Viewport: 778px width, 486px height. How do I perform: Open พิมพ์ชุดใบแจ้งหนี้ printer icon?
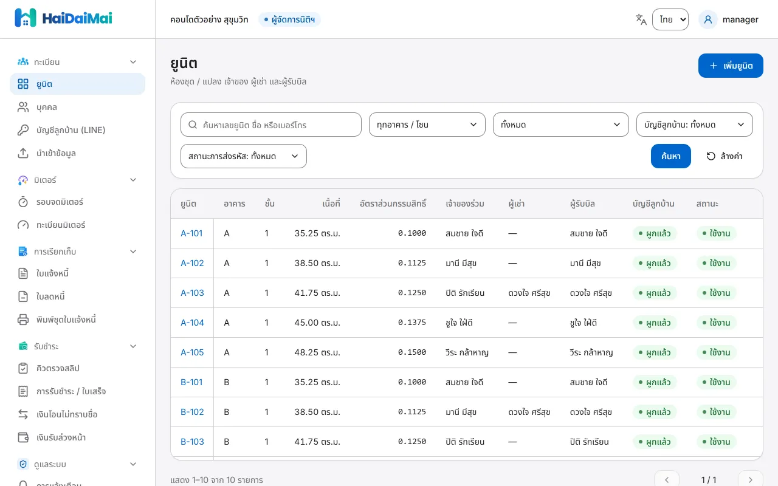pos(23,320)
